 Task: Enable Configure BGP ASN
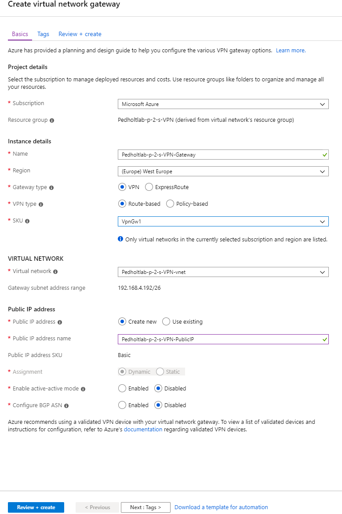pyautogui.click(x=122, y=405)
